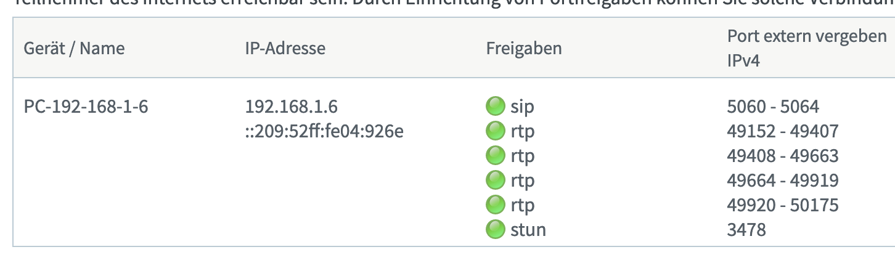Click the Gerät / Name column header
Image resolution: width=895 pixels, height=276 pixels.
point(74,48)
